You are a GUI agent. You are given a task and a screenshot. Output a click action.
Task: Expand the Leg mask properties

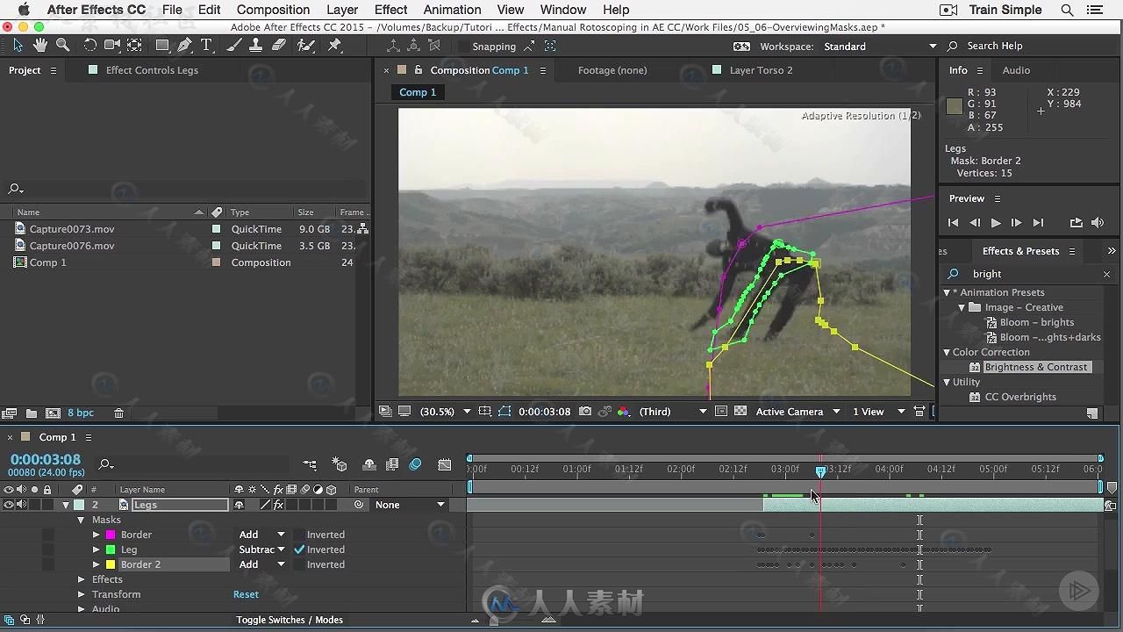(97, 549)
